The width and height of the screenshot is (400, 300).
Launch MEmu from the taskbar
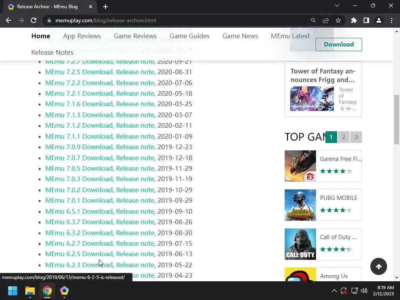(x=64, y=291)
